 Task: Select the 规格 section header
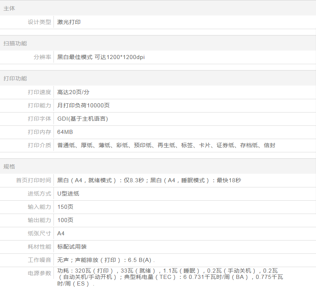coord(9,166)
